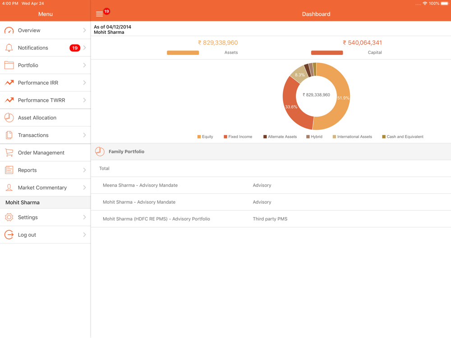Screen dimensions: 451x338
Task: Click the Market Commentary person icon
Action: (9, 187)
